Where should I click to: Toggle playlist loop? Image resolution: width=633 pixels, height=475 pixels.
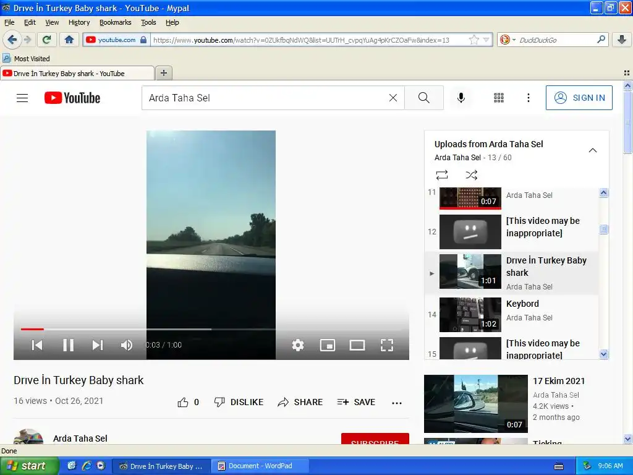coord(442,175)
